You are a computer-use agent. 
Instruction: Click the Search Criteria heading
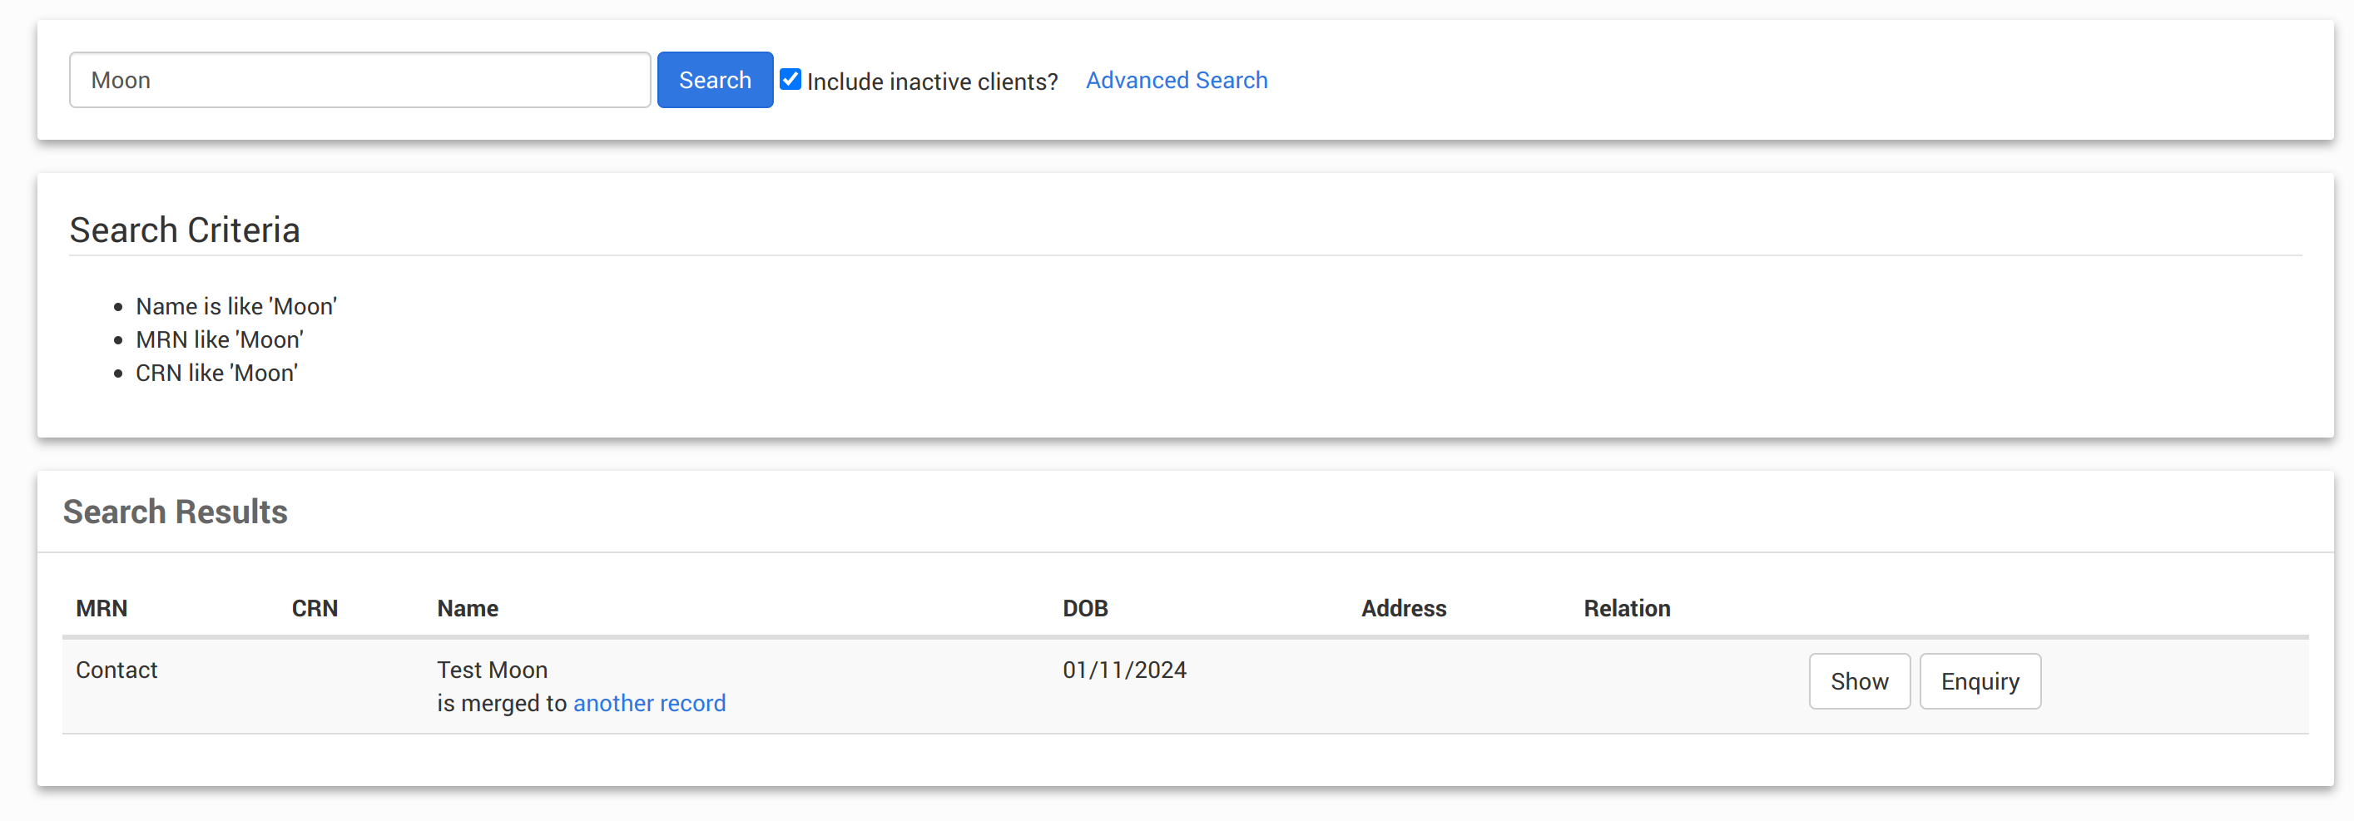coord(185,230)
